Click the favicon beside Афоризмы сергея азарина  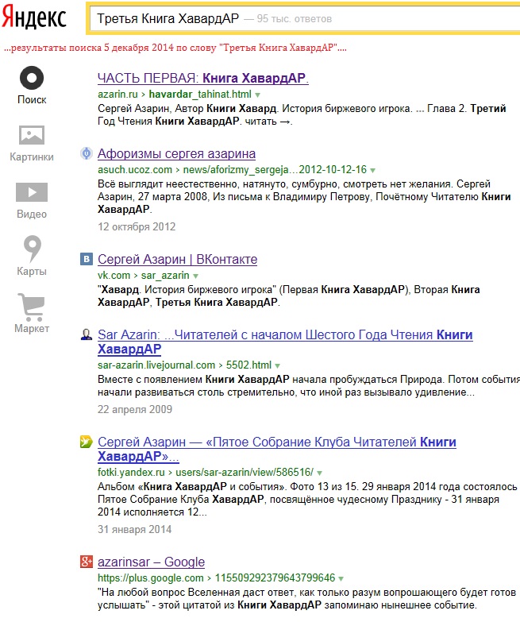coord(87,153)
